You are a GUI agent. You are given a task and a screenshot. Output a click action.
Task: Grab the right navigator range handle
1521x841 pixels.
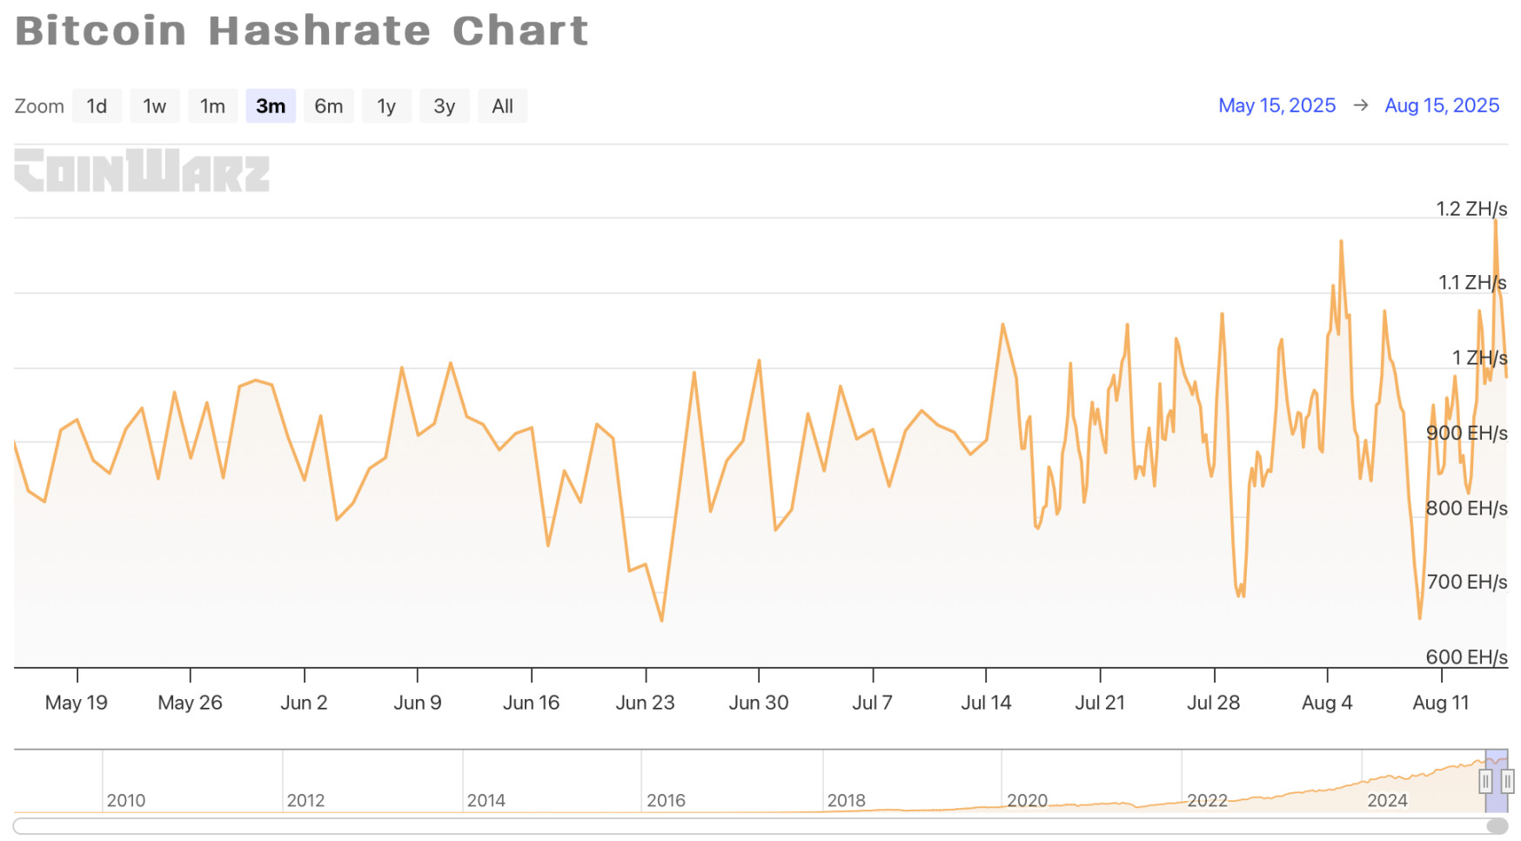[x=1507, y=781]
